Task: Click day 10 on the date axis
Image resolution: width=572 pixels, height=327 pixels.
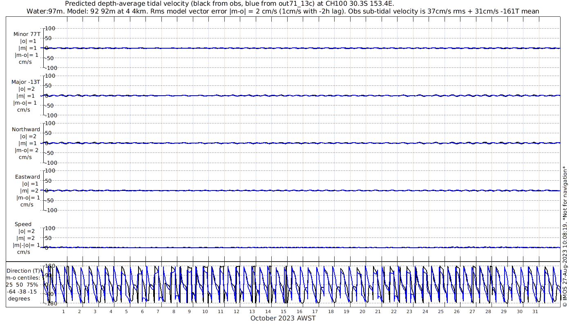Action: [x=205, y=311]
